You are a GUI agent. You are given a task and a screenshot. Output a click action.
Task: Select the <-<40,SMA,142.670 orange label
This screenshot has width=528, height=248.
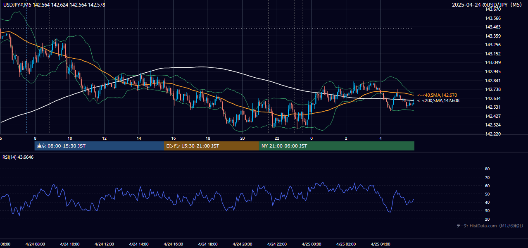pyautogui.click(x=437, y=95)
